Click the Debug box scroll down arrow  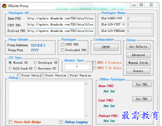coord(86,116)
